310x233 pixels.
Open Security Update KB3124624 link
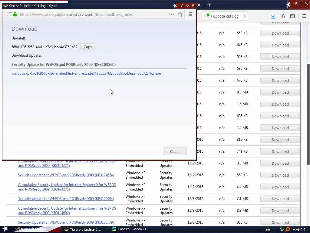66,175
